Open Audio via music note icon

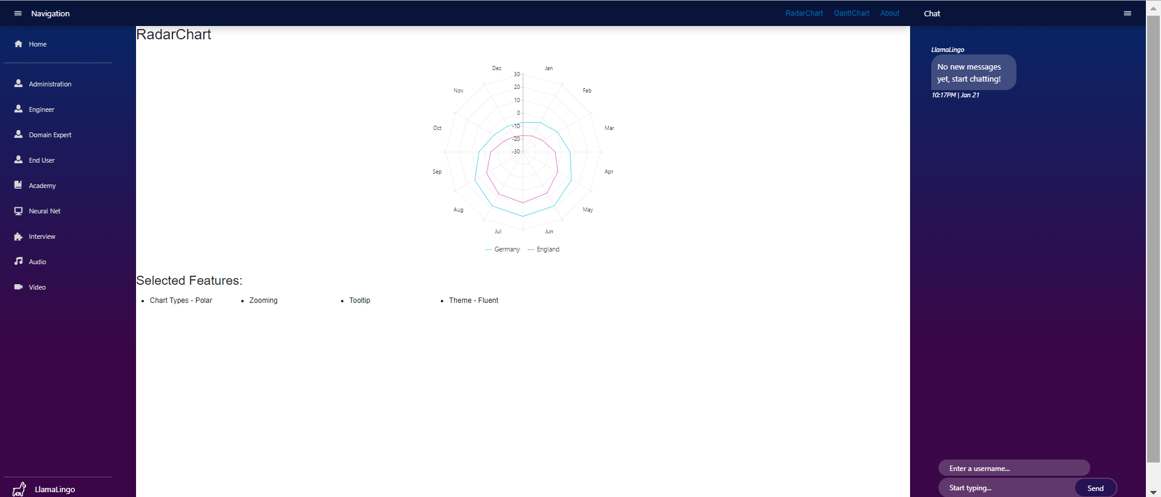18,261
